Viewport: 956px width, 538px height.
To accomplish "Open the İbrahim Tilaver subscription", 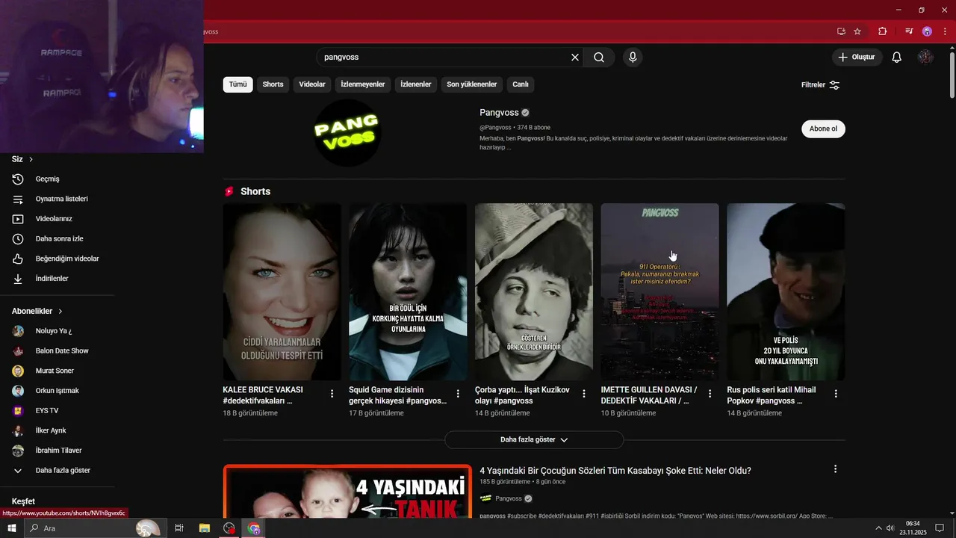I will (x=58, y=451).
